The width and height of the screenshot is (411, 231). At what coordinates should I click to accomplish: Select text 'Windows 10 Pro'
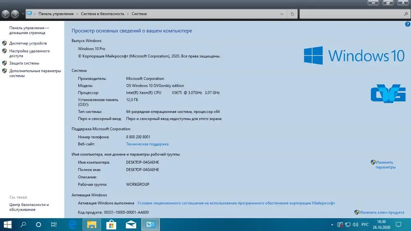pos(92,49)
